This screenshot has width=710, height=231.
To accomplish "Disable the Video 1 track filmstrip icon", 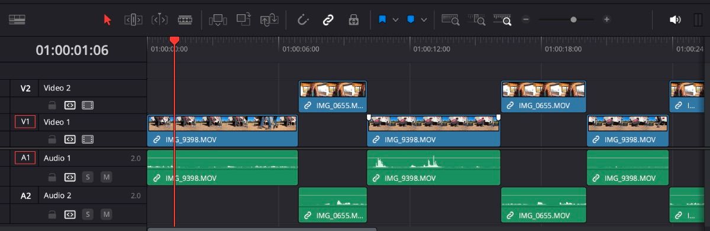I will 88,139.
